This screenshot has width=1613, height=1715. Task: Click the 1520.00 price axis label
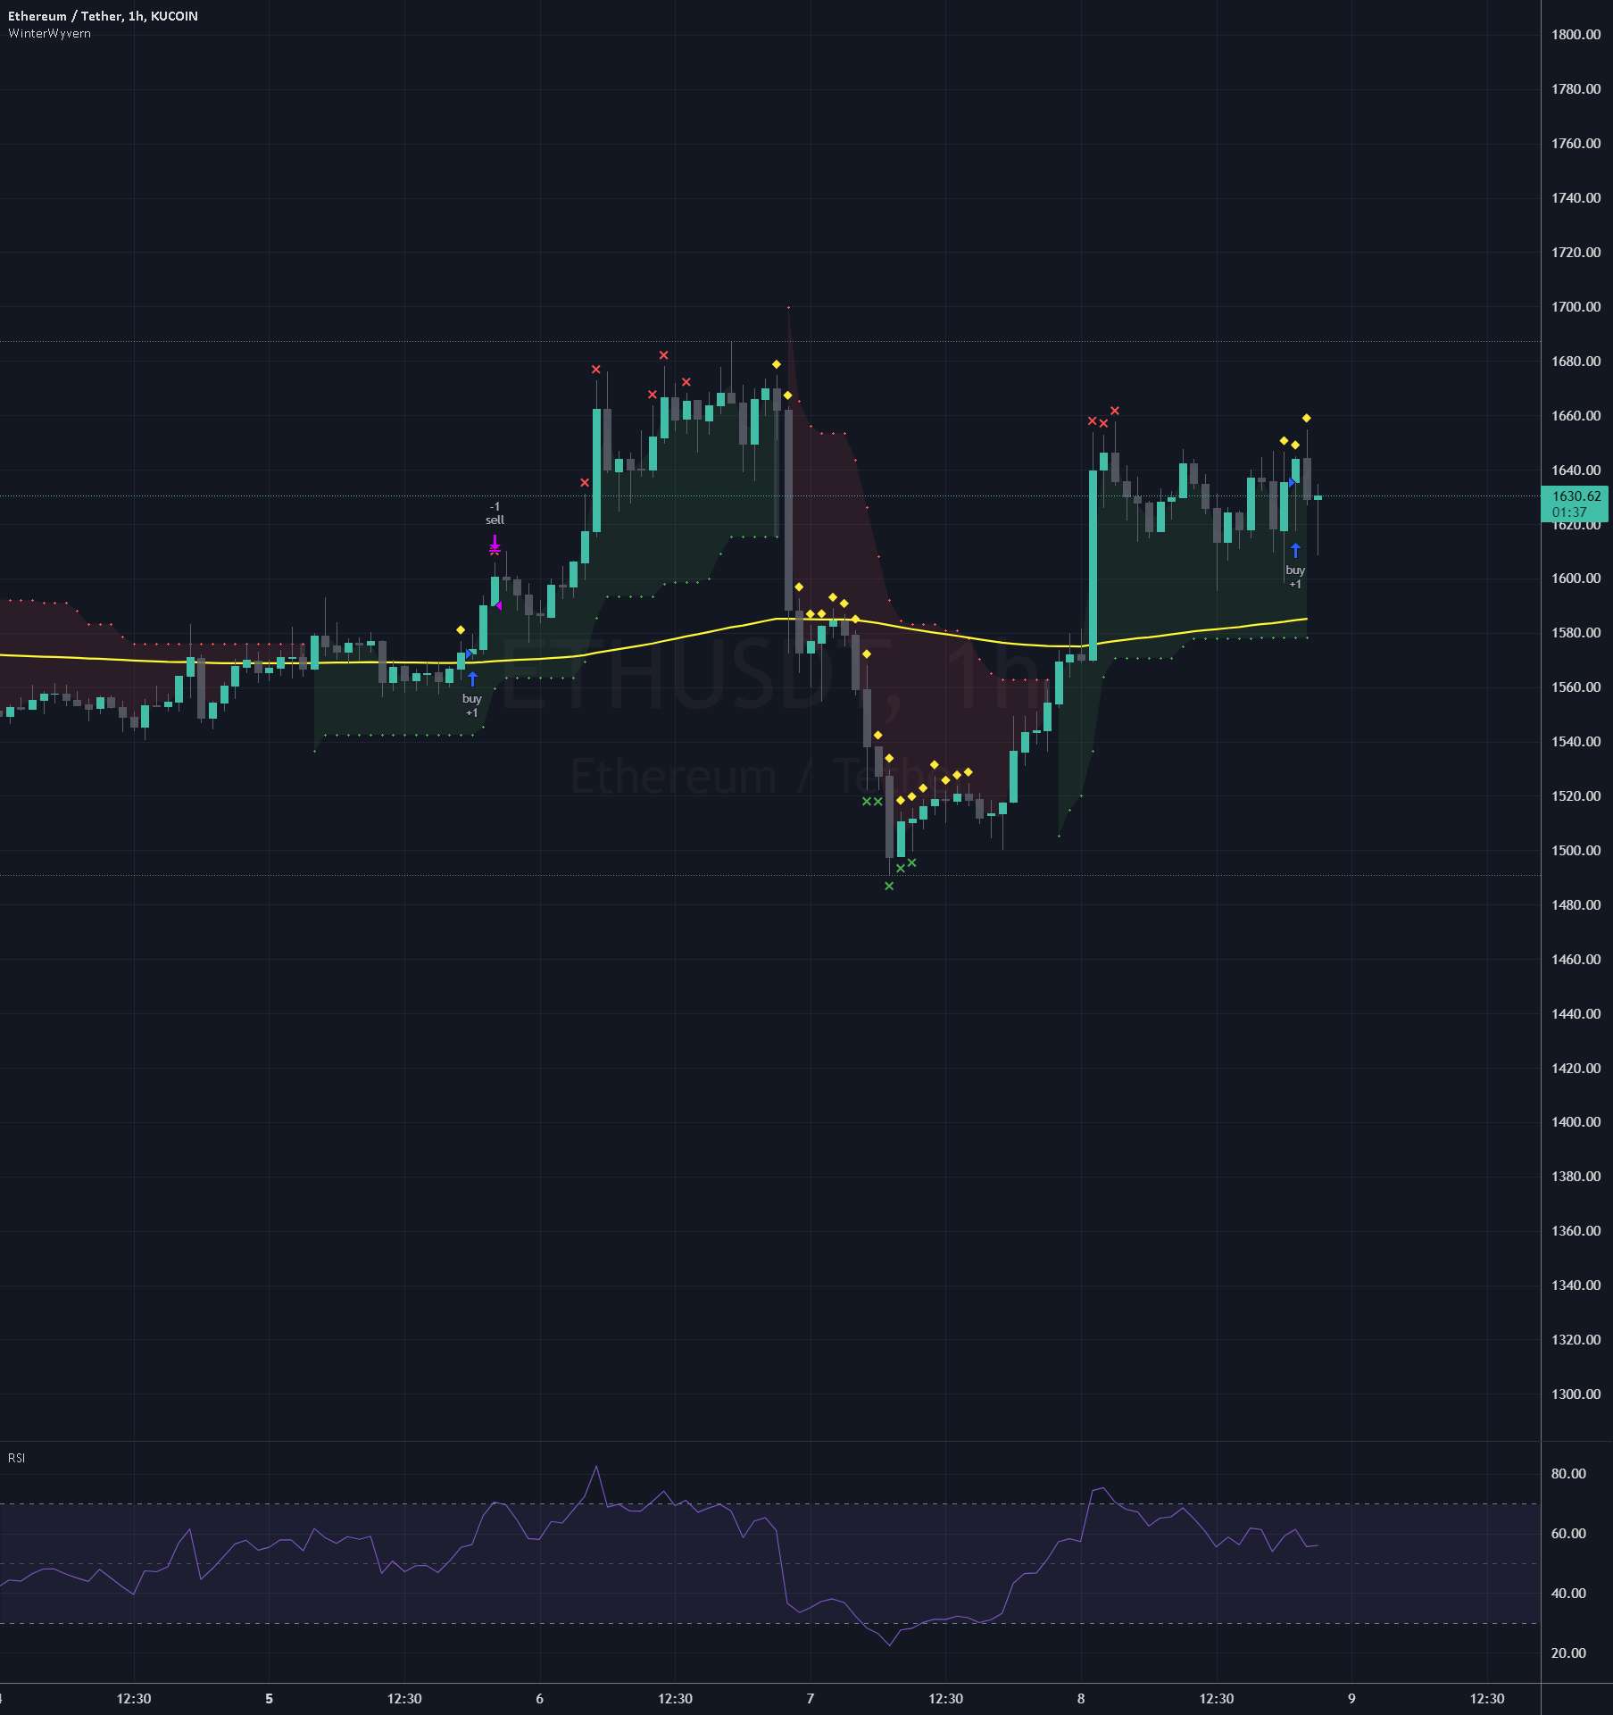coord(1576,796)
